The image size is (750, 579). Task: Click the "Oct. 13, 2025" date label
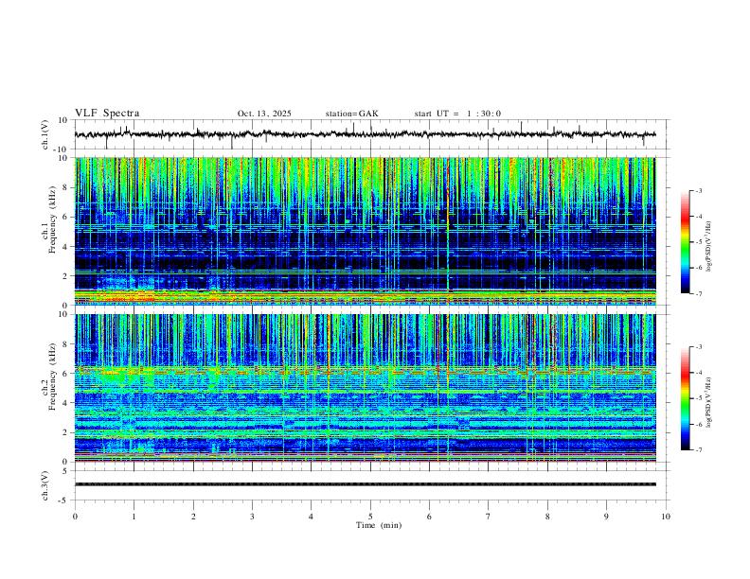[264, 114]
